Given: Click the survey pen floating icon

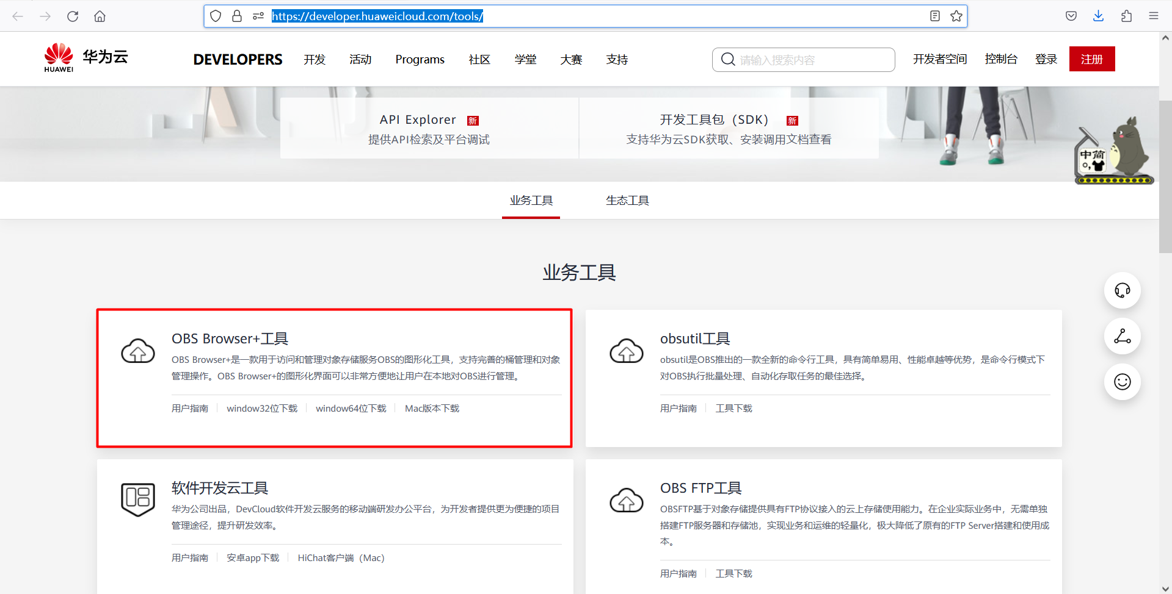Looking at the screenshot, I should point(1121,336).
